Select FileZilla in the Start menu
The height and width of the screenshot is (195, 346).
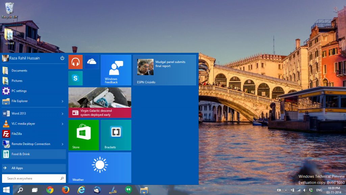point(17,134)
